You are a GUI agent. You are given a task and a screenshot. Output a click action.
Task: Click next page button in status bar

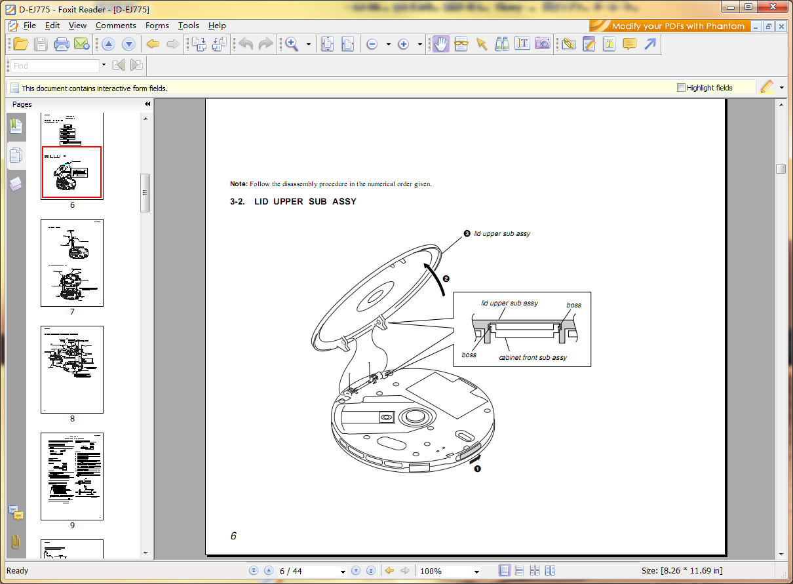coord(356,571)
